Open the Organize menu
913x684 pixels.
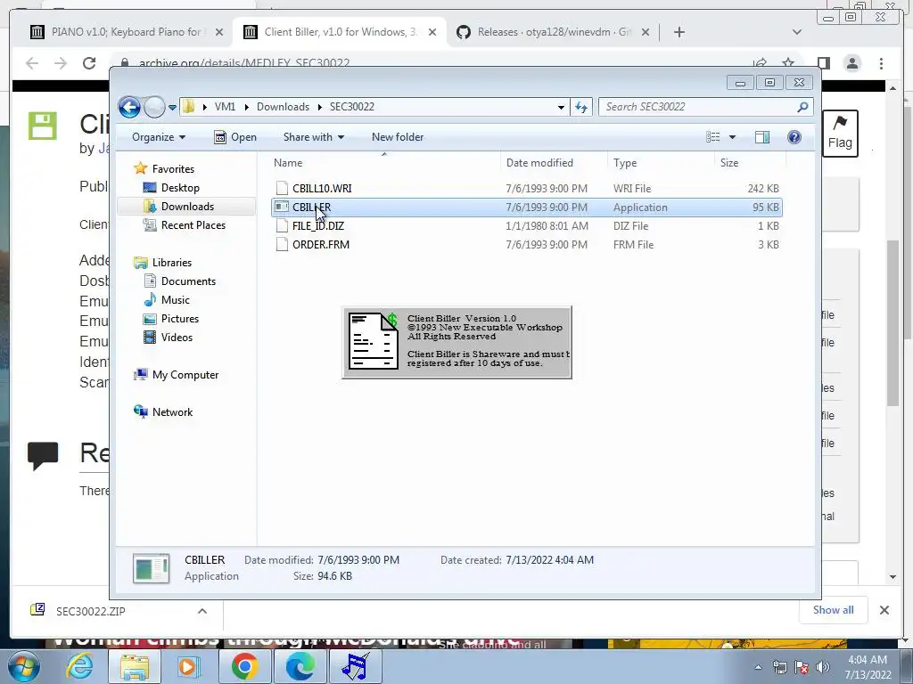[x=159, y=137]
